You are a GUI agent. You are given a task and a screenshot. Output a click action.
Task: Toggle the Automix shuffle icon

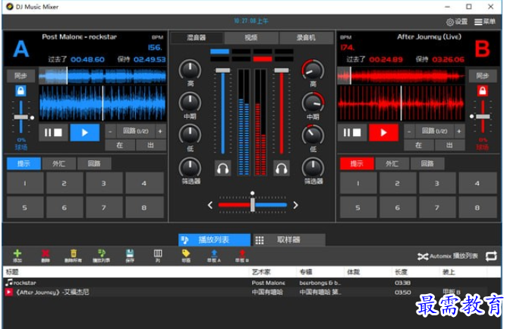click(x=423, y=256)
